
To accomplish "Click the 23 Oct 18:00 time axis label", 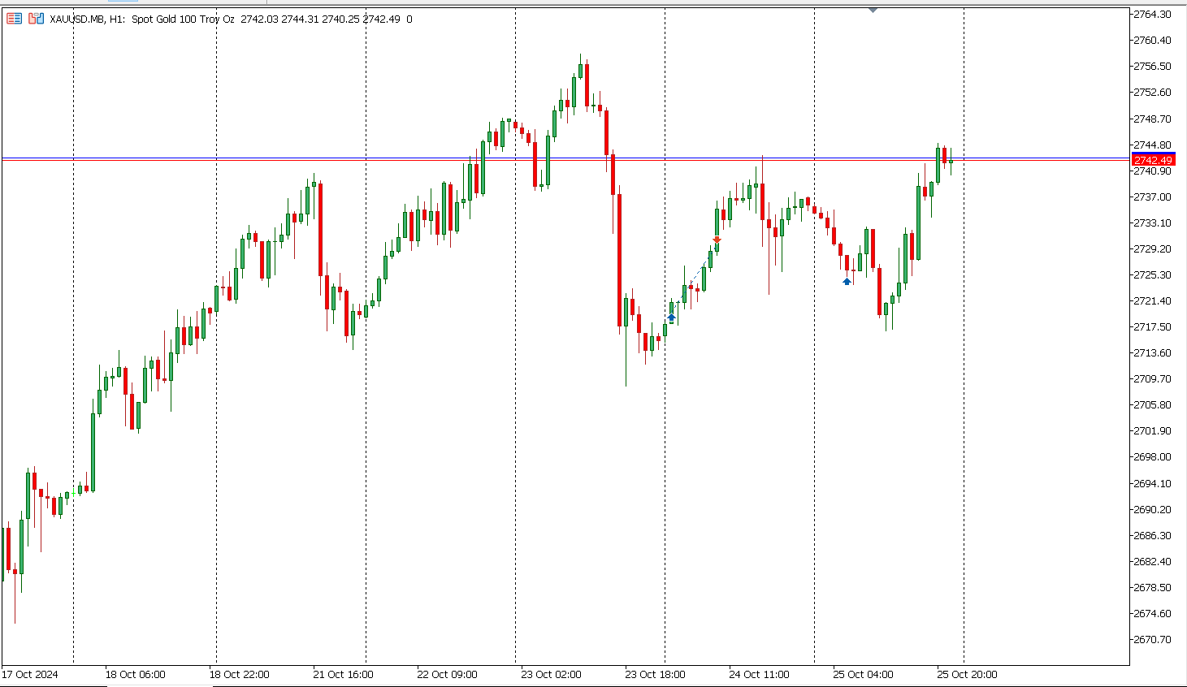I will pos(655,674).
